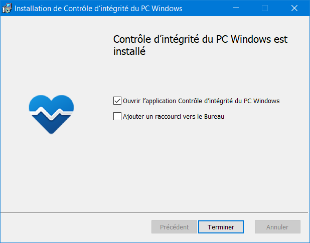Click the checkmark inside the checked box

(x=117, y=101)
